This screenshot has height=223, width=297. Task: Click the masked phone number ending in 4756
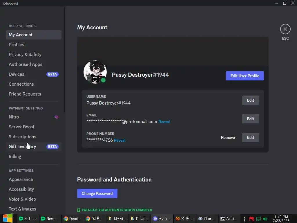point(99,140)
